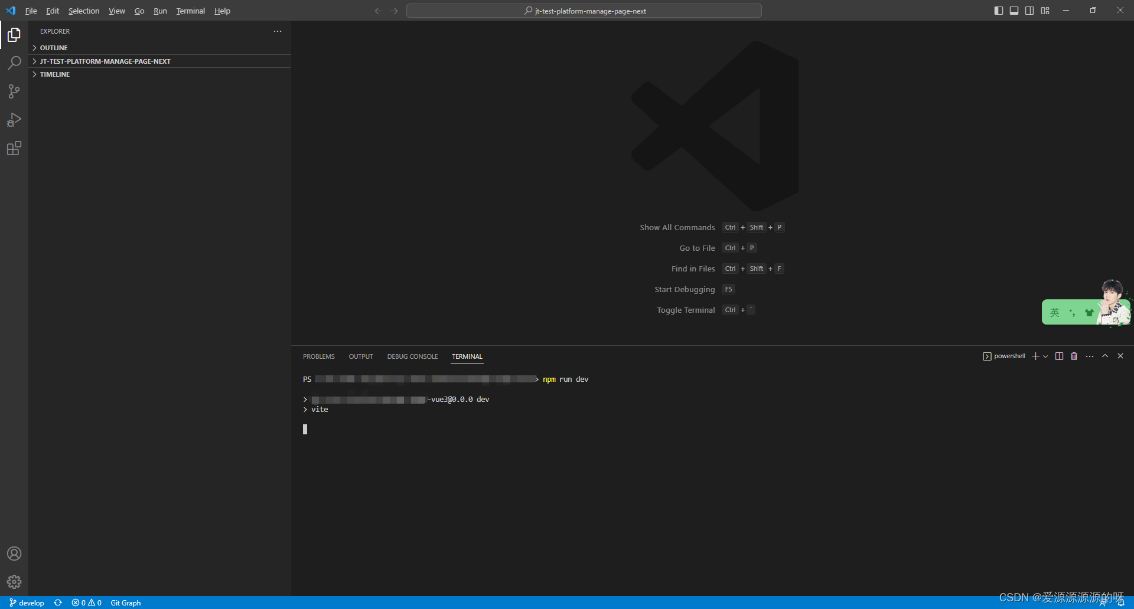Viewport: 1134px width, 609px height.
Task: Open the File menu
Action: [x=31, y=11]
